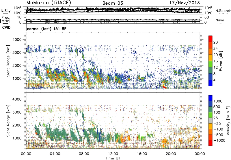
Task: Pick the red bottom Velocity colorbar segment
Action: click(x=210, y=143)
